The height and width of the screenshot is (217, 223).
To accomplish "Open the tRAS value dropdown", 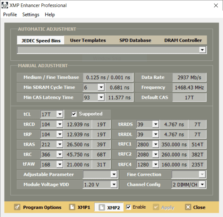I will 60,144.
